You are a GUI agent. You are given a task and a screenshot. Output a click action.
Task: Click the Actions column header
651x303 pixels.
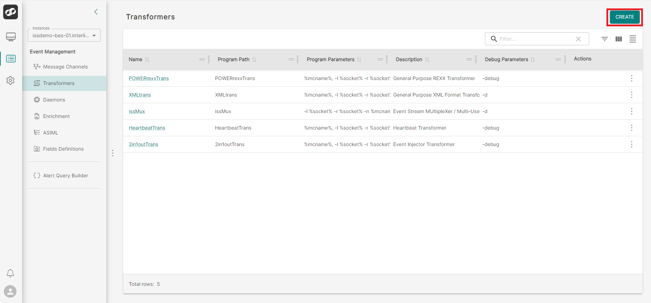coord(583,59)
